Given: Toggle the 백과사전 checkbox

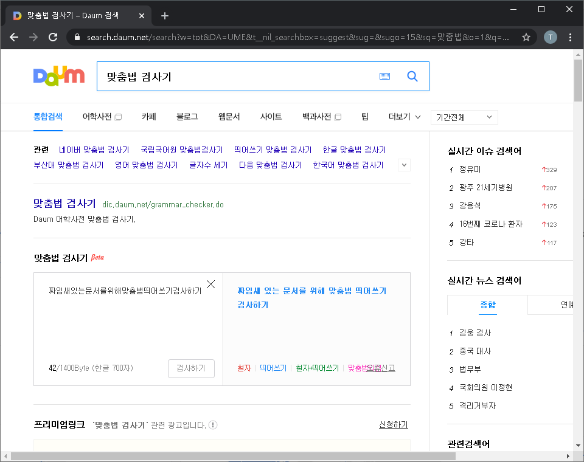Looking at the screenshot, I should pos(338,117).
